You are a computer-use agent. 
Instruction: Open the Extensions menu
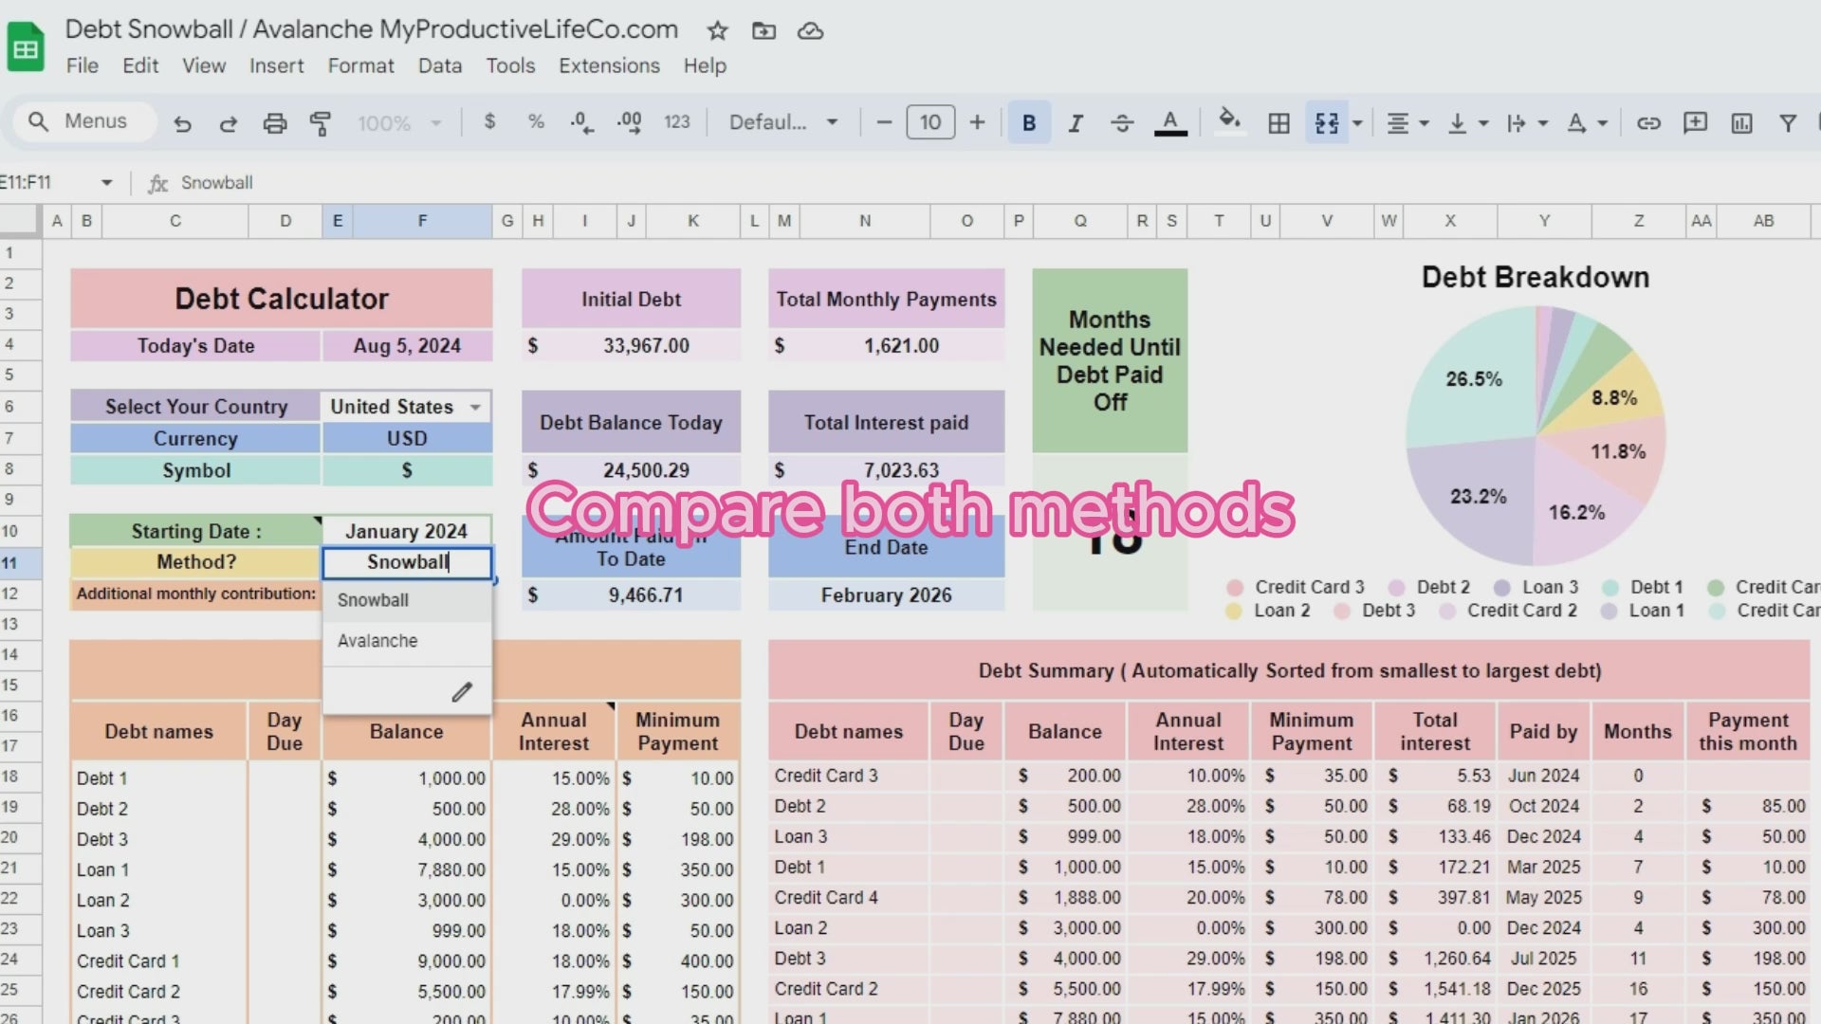[609, 65]
